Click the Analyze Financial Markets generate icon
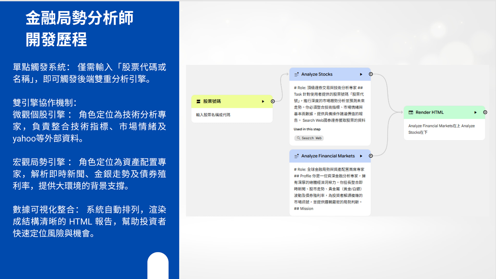This screenshot has width=496, height=279. pos(297,156)
